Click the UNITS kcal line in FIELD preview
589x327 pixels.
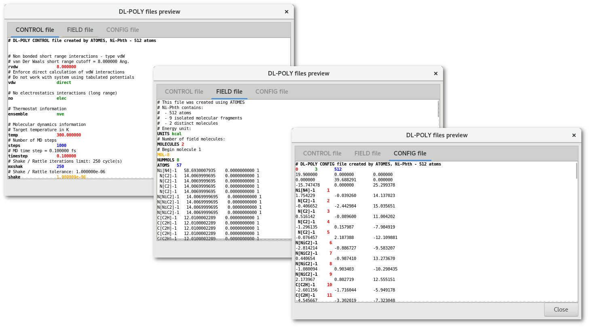[x=169, y=134]
